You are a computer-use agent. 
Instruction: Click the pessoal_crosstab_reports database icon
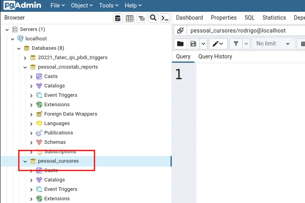[33, 67]
